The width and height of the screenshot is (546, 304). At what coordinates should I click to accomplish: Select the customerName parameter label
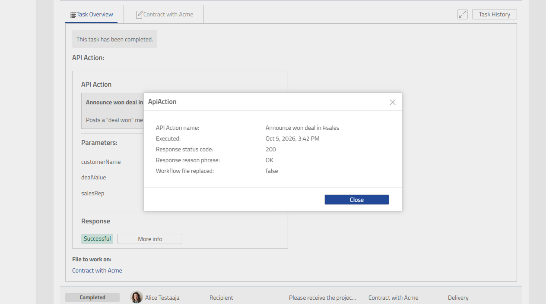pyautogui.click(x=101, y=162)
